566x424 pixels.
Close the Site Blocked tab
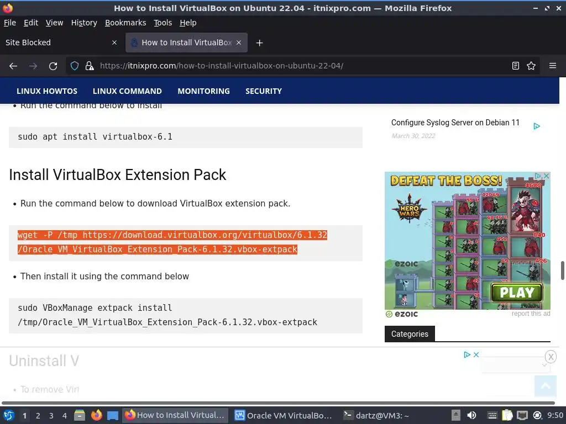(114, 43)
